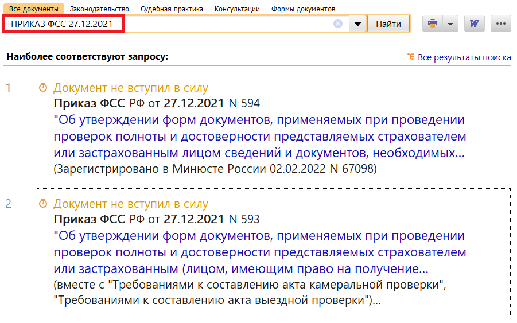The width and height of the screenshot is (517, 323).
Task: Select 'Документ не вступил в силу' in result 1
Action: pyautogui.click(x=131, y=88)
